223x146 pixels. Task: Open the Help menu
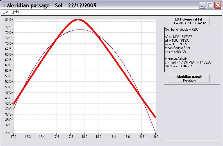15,12
